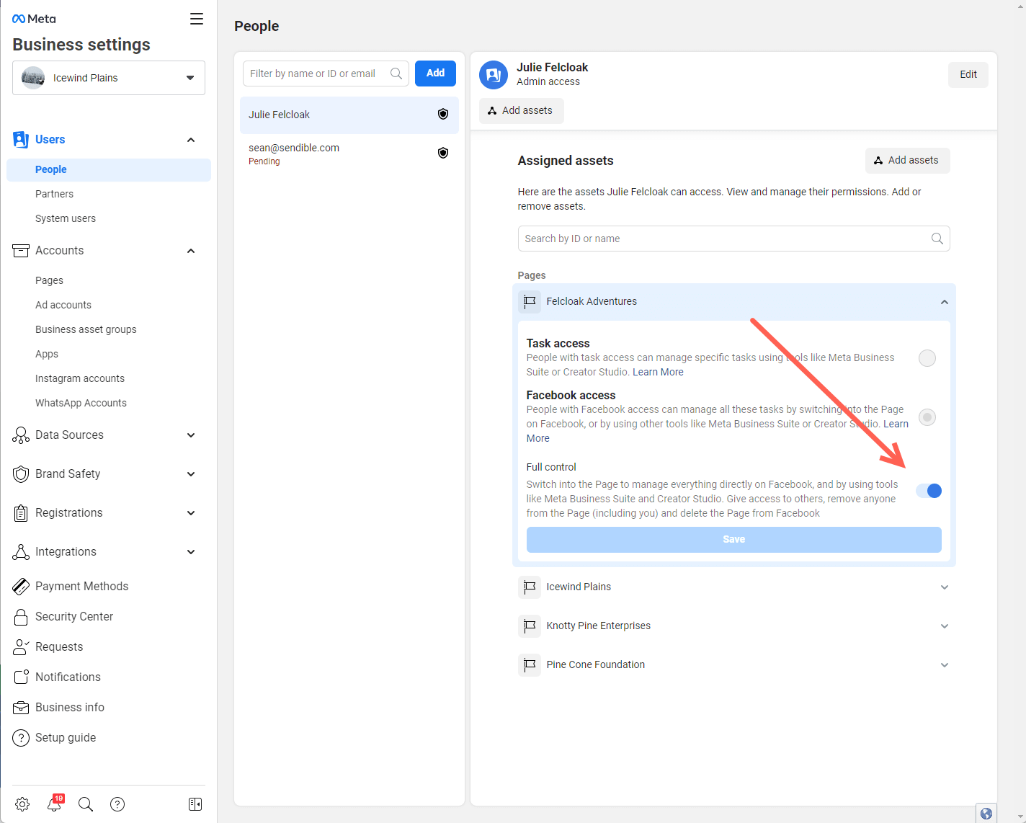Click admin shield icon beside sean@sendible.com
The height and width of the screenshot is (823, 1026).
tap(443, 153)
